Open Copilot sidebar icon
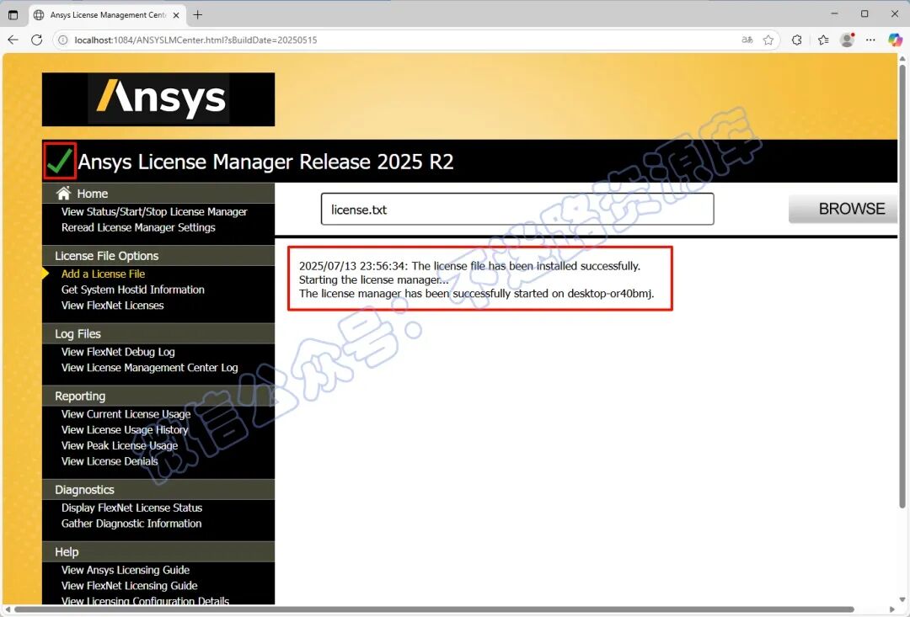The height and width of the screenshot is (617, 910). click(x=895, y=40)
